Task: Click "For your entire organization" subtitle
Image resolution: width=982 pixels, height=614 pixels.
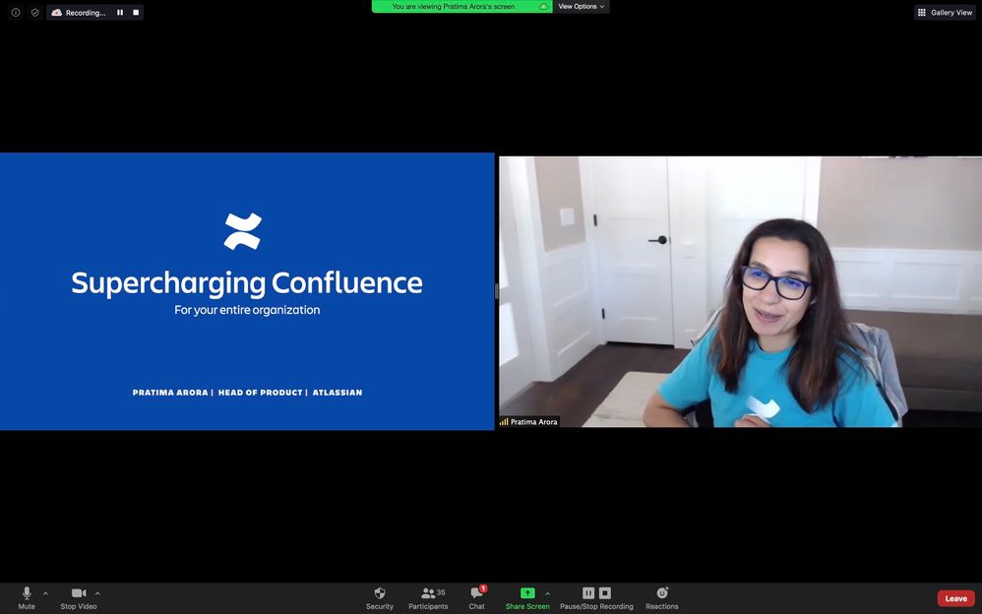Action: pos(247,310)
